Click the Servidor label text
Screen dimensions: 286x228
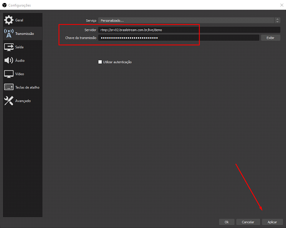[x=90, y=30]
